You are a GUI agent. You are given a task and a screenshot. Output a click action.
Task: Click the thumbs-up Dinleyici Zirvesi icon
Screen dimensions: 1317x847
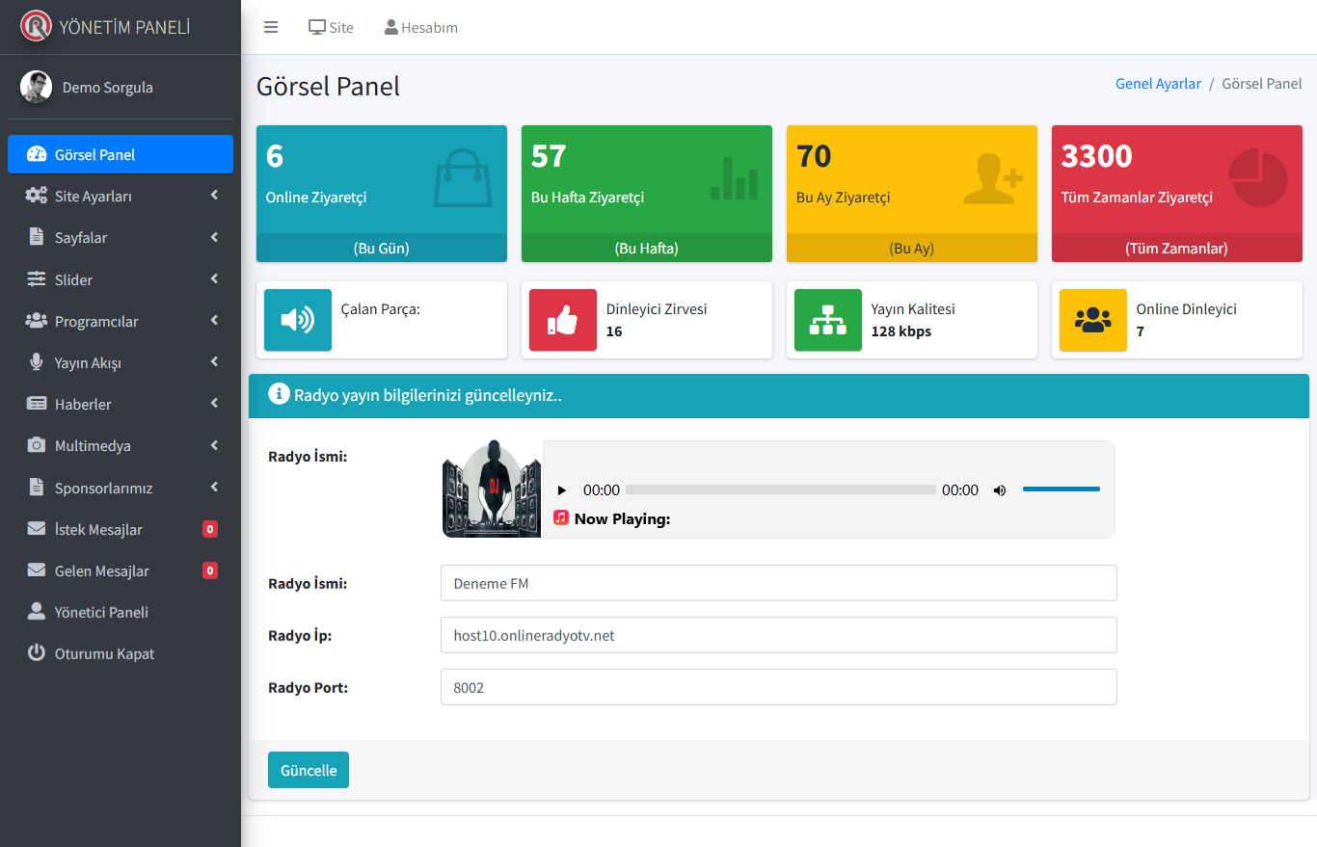pos(562,320)
